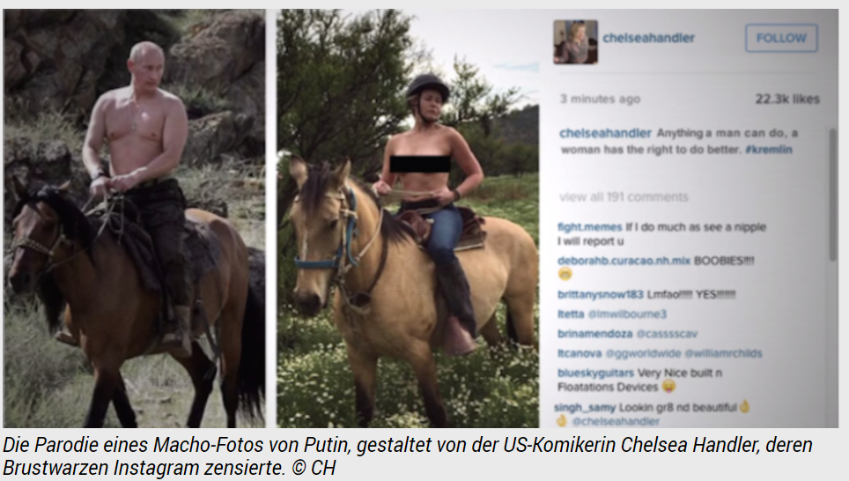The height and width of the screenshot is (481, 849).
Task: Click the woman on horse photo
Action: click(x=408, y=218)
